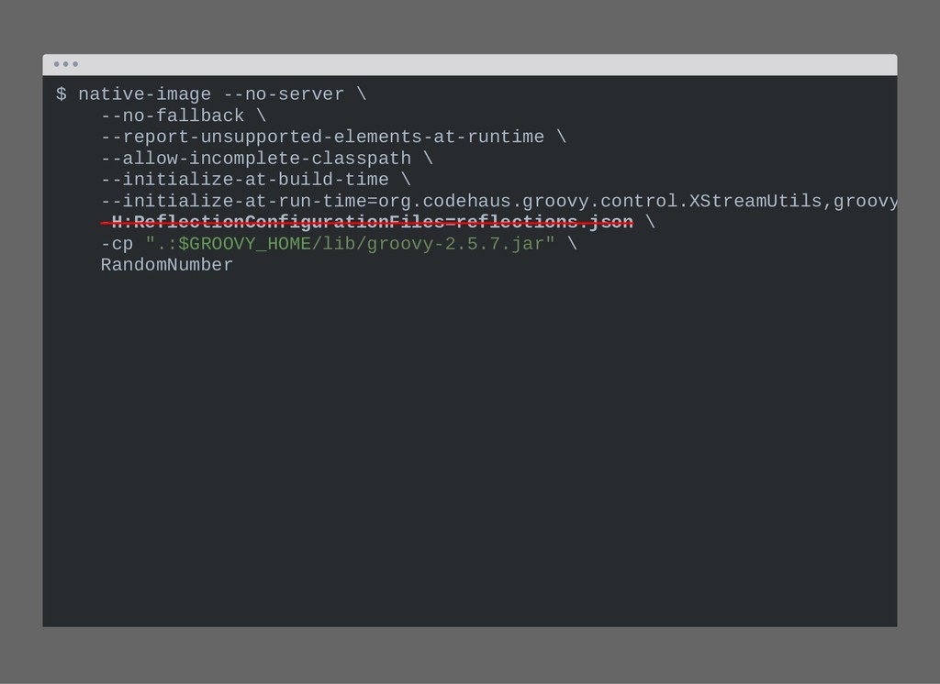
Task: Click "--report-unsupported-elements-at-runtime" option
Action: [x=322, y=138]
